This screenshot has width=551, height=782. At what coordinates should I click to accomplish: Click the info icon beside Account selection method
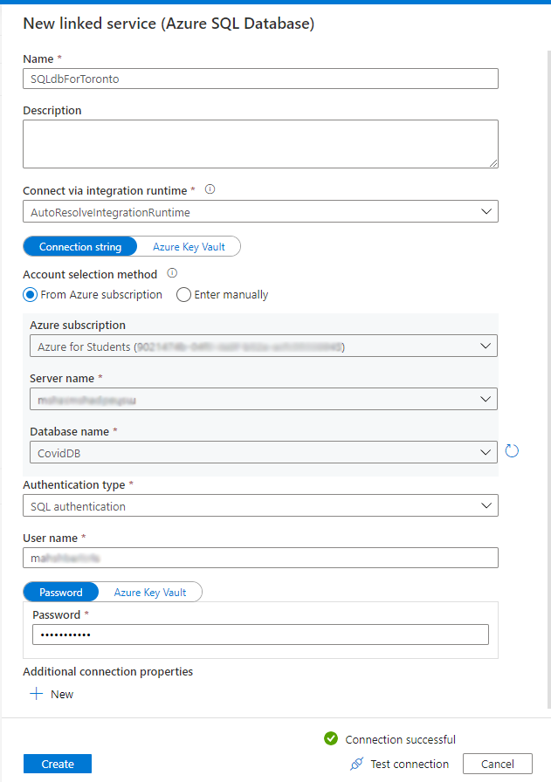172,272
